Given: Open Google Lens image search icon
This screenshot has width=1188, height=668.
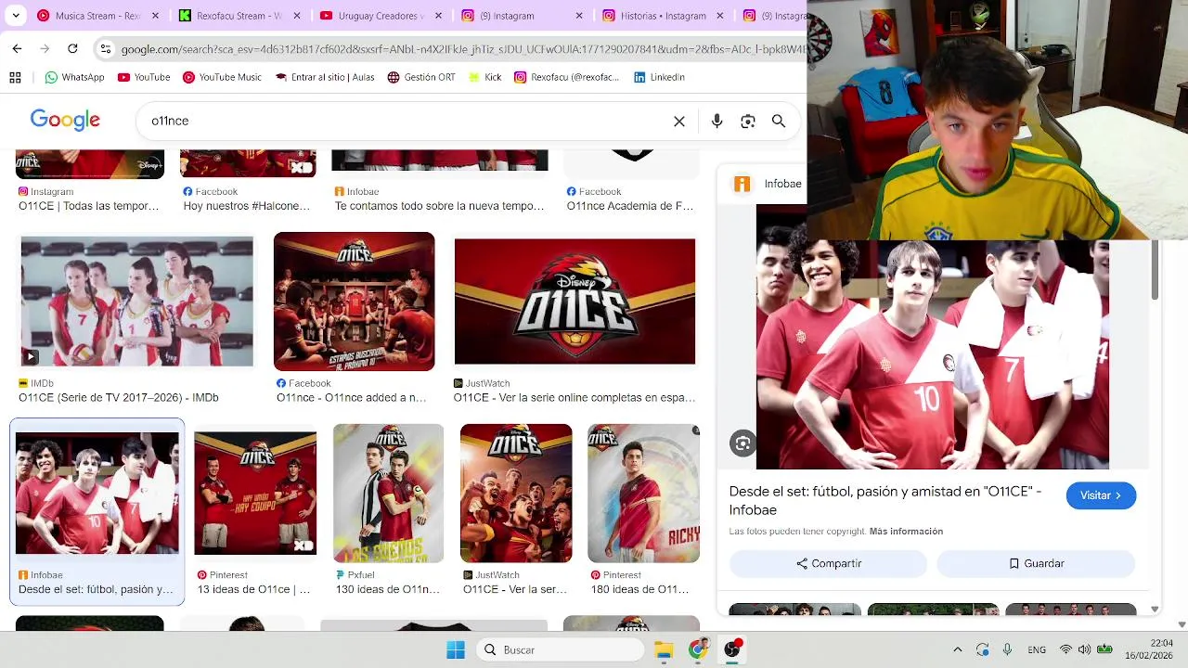Looking at the screenshot, I should [748, 122].
